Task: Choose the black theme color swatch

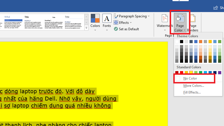Action: pos(181,42)
